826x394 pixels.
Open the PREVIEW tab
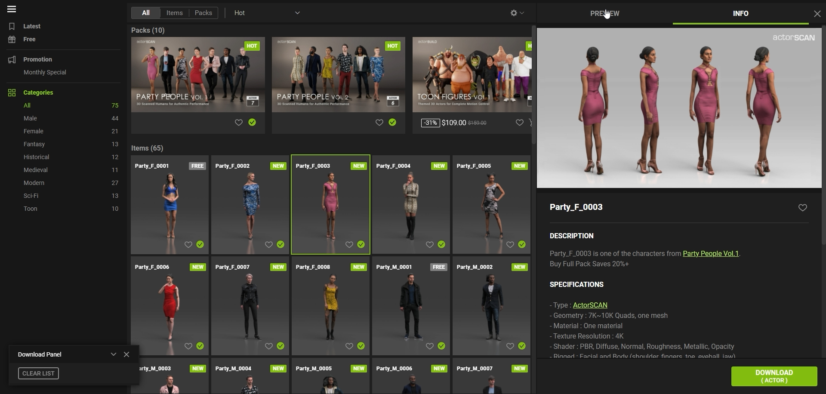tap(605, 14)
